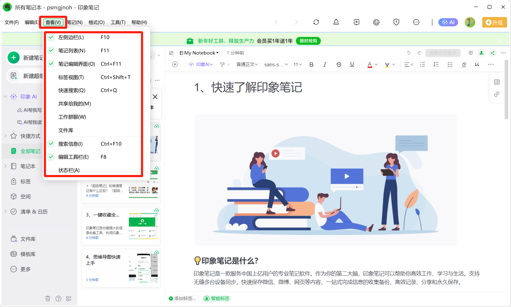
Task: Insert block quote
Action: 477,64
